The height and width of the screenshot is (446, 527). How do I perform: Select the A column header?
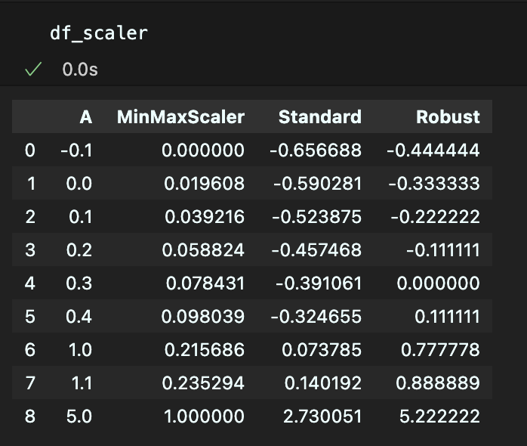pyautogui.click(x=86, y=117)
